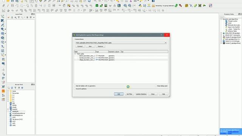The image size is (242, 136).
Task: Click Add Vector Layer icon in left toolbar
Action: point(3,16)
